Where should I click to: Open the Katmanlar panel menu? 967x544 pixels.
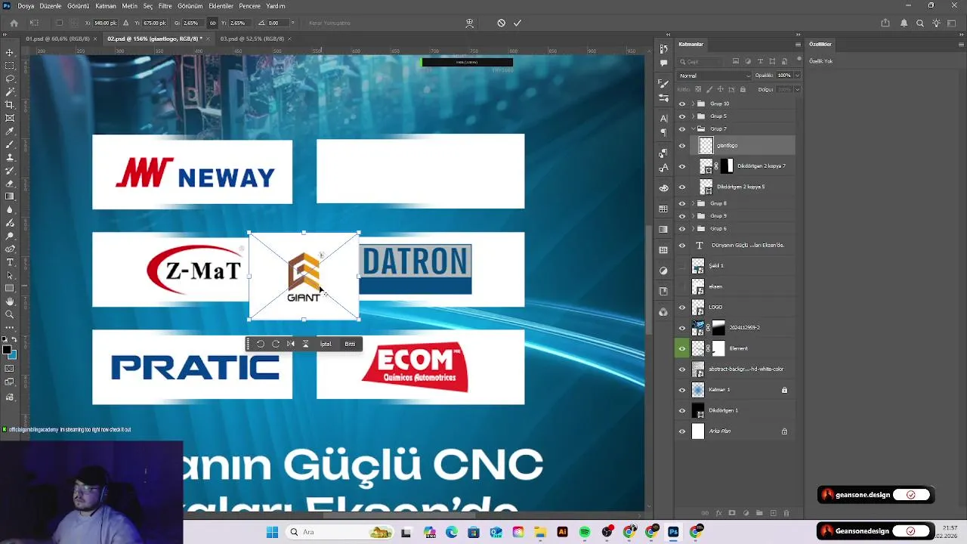pos(798,44)
